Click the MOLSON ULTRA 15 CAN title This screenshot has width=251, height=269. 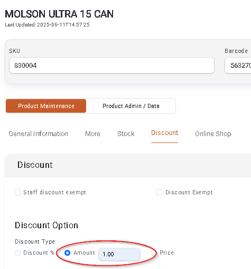(x=59, y=14)
